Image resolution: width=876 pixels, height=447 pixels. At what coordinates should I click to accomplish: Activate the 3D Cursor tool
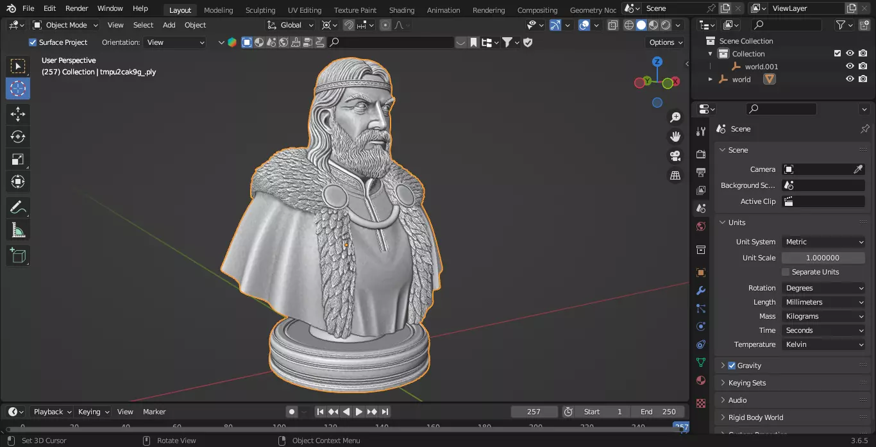18,89
